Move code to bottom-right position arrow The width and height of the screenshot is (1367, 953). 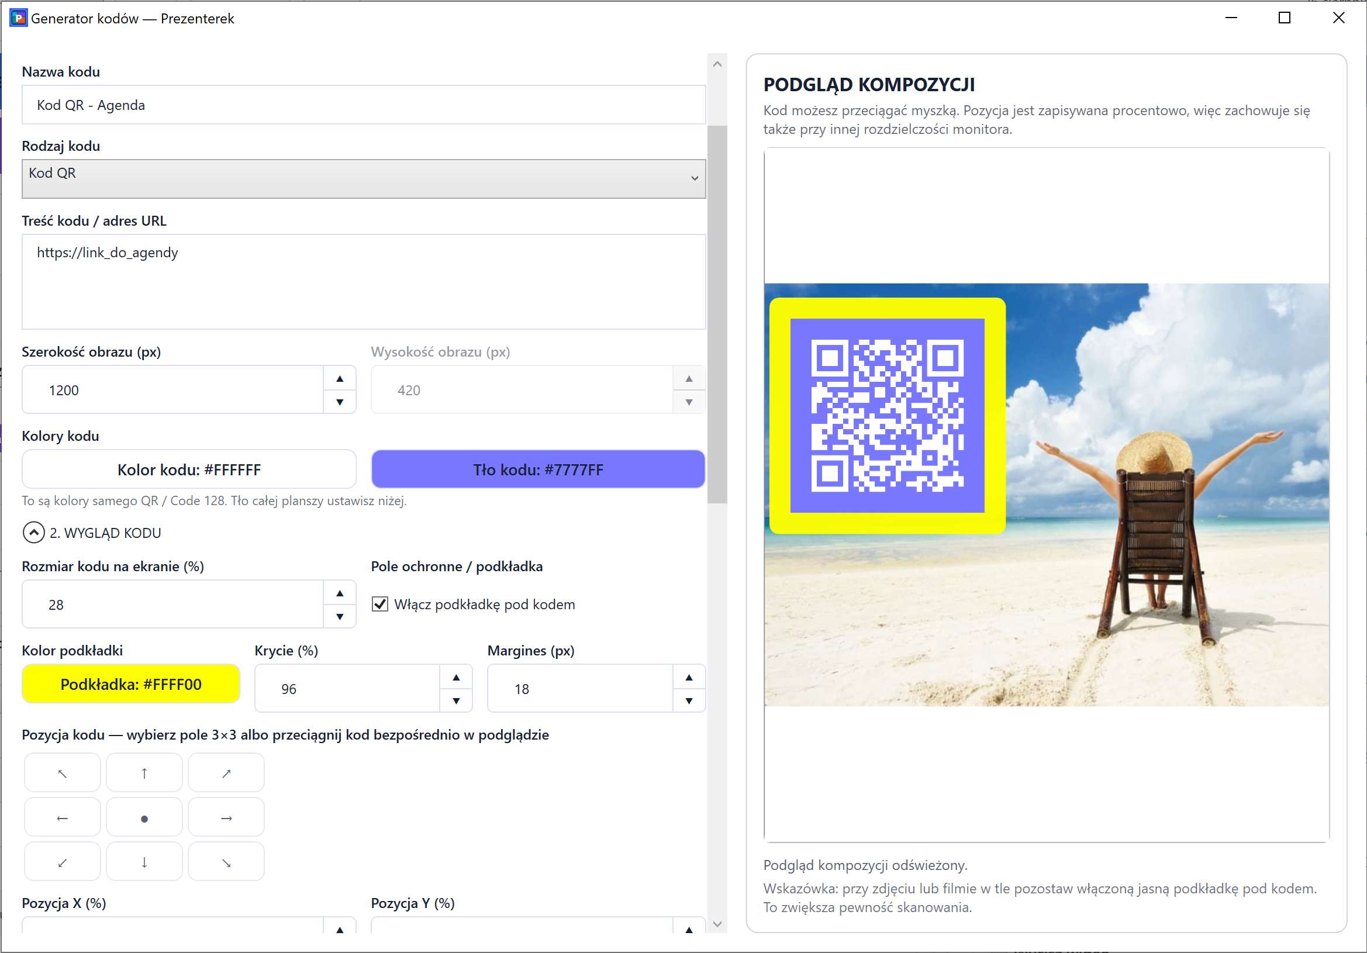[226, 862]
